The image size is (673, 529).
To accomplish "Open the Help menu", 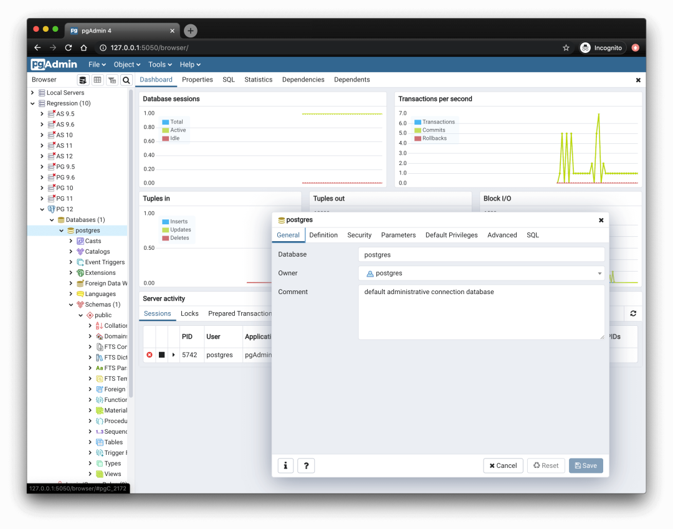I will point(190,64).
